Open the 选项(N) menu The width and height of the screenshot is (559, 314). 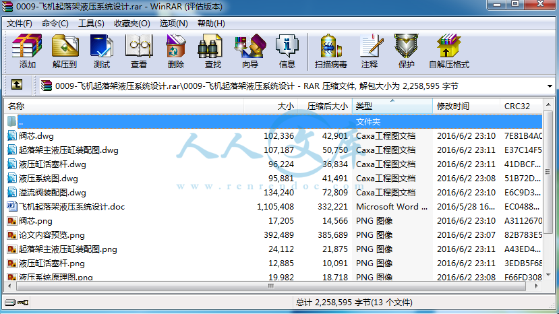click(173, 24)
